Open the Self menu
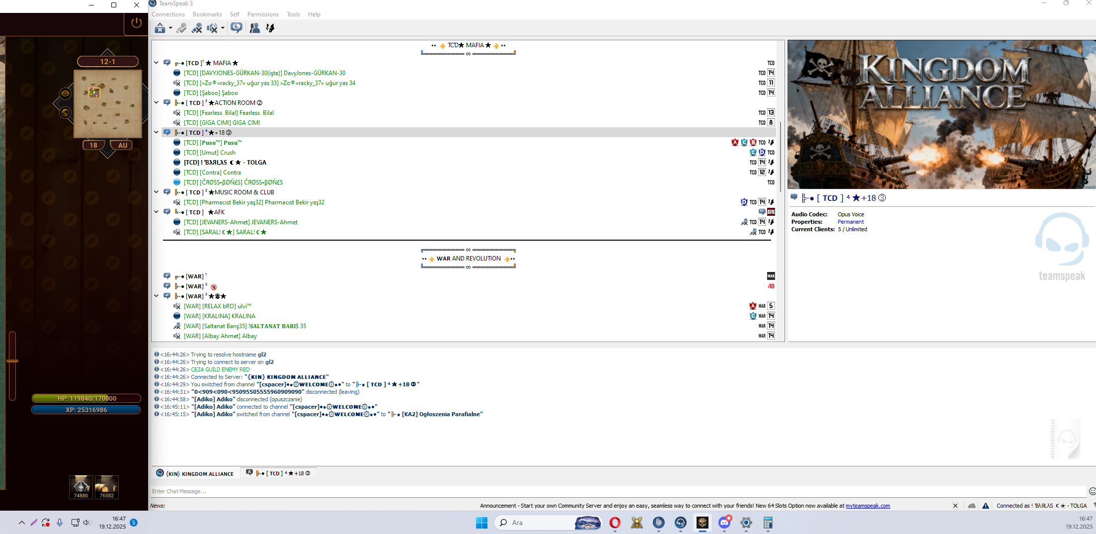This screenshot has width=1096, height=534. tap(235, 14)
